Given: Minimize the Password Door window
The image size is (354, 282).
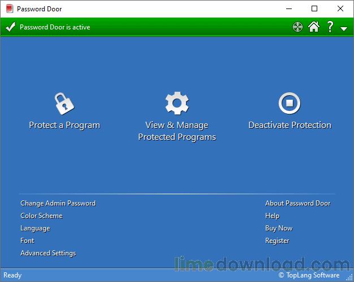Looking at the screenshot, I should point(289,9).
